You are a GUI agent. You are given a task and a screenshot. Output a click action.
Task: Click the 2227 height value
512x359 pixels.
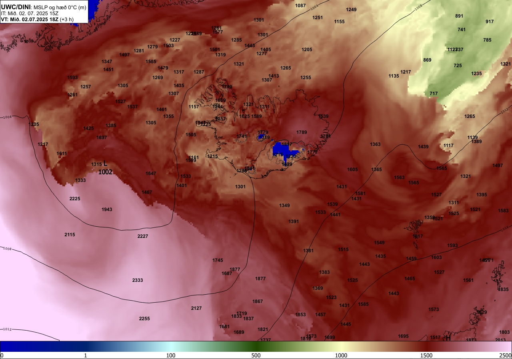click(x=143, y=236)
